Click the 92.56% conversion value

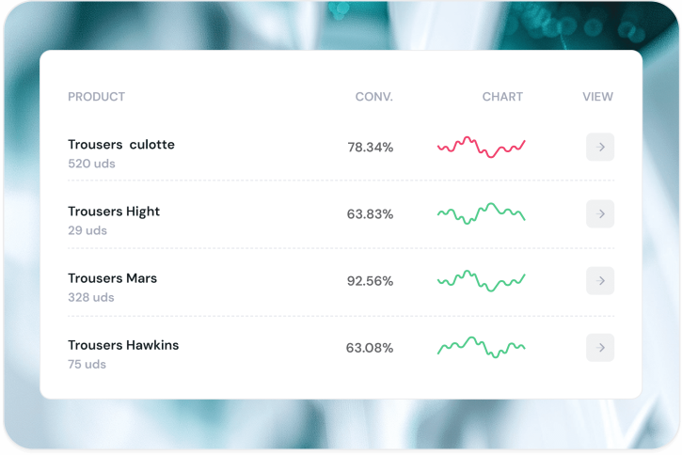click(x=370, y=281)
